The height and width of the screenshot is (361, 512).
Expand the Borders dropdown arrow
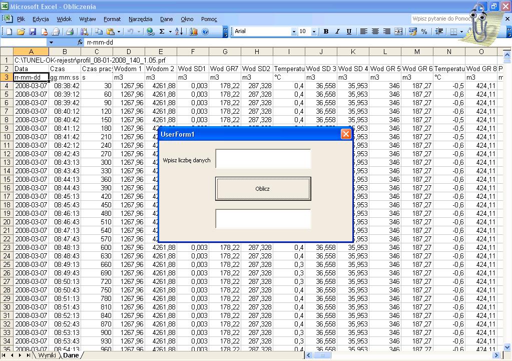click(461, 32)
